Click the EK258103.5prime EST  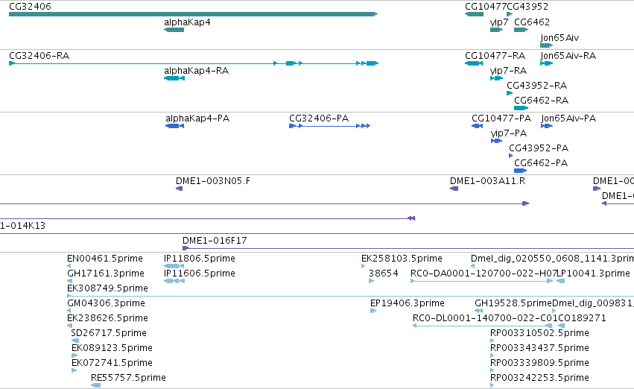click(363, 266)
